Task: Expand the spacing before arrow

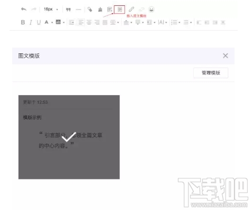Action: tap(131, 23)
